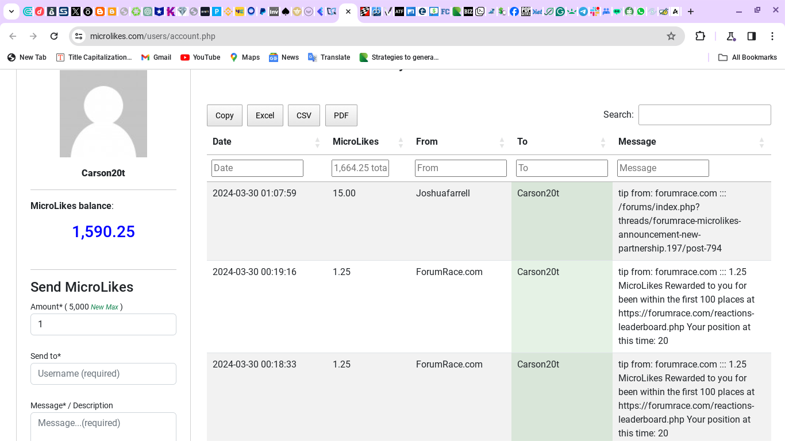Go forward to next page
Screen dimensions: 785x441
click(x=33, y=36)
